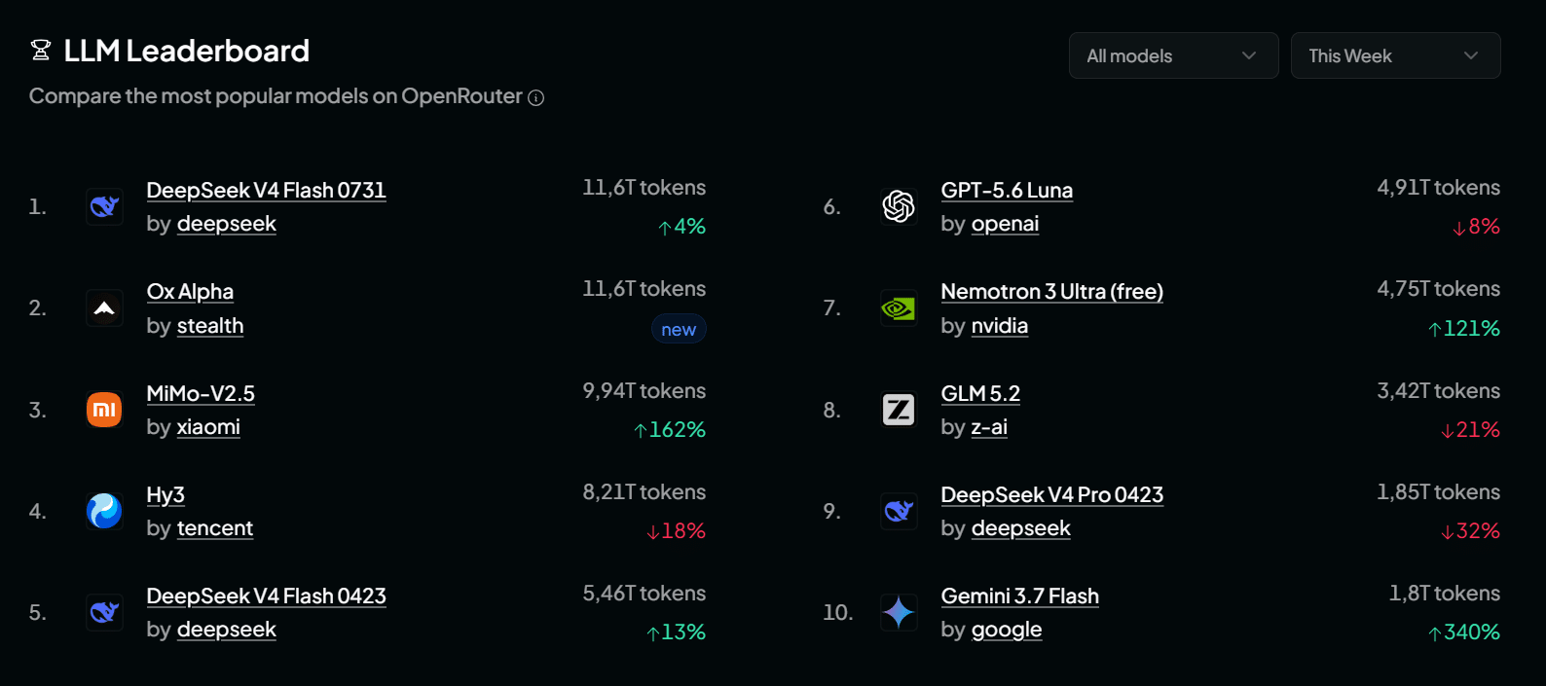Visit the tencent provider link
1546x686 pixels.
click(214, 528)
